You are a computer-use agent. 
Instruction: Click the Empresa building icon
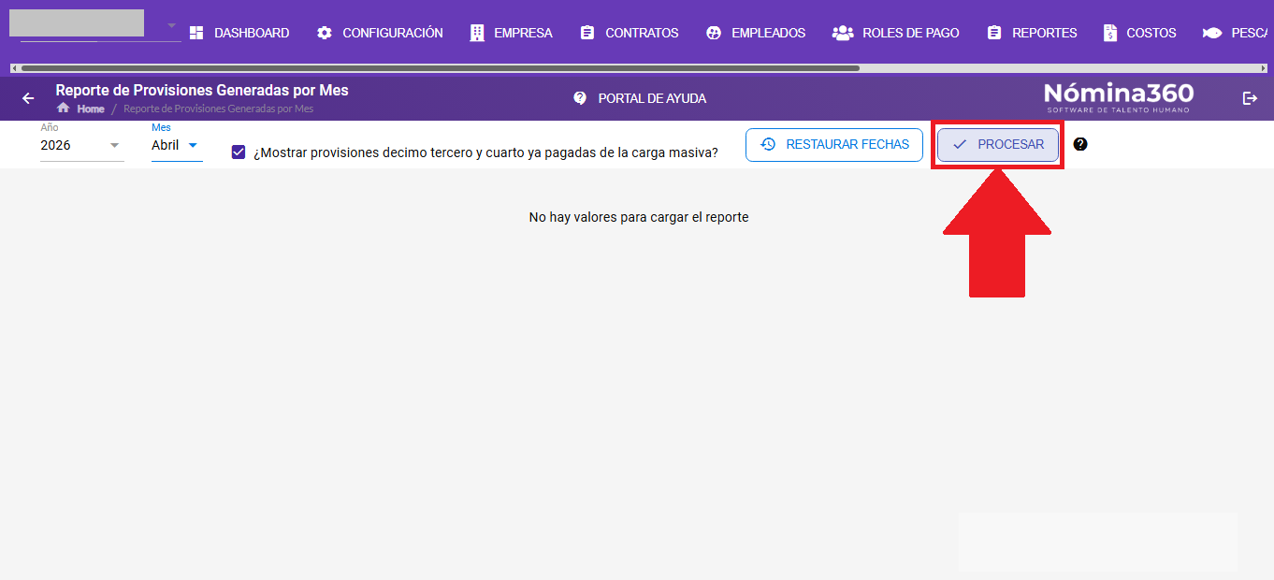(477, 33)
